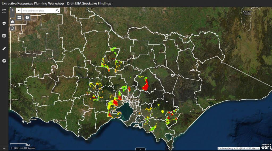Click the Kerang label on map
272x151 pixels.
click(x=100, y=23)
